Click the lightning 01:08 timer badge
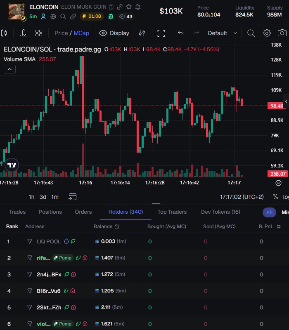Screen dimensions: 289x330 (x=92, y=16)
